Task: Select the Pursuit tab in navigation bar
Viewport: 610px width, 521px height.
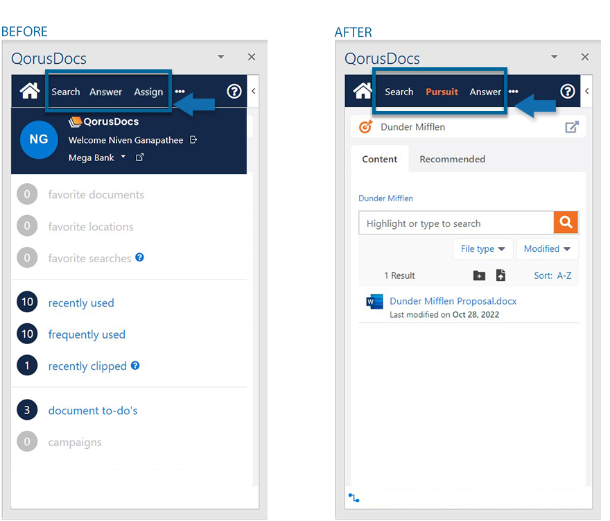Action: (x=442, y=92)
